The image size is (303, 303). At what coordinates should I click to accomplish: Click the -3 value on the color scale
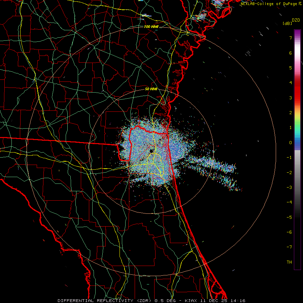pyautogui.click(x=289, y=187)
